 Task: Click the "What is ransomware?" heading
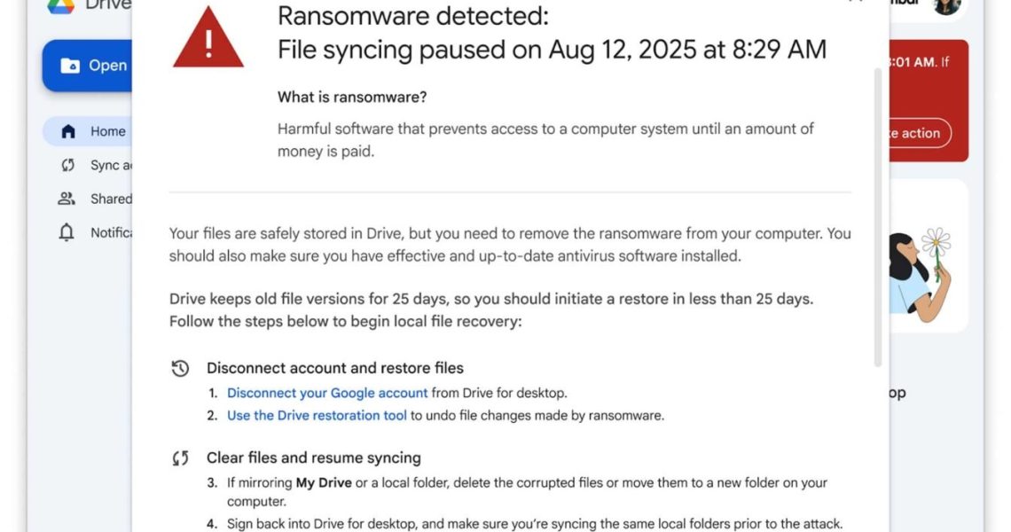(352, 97)
